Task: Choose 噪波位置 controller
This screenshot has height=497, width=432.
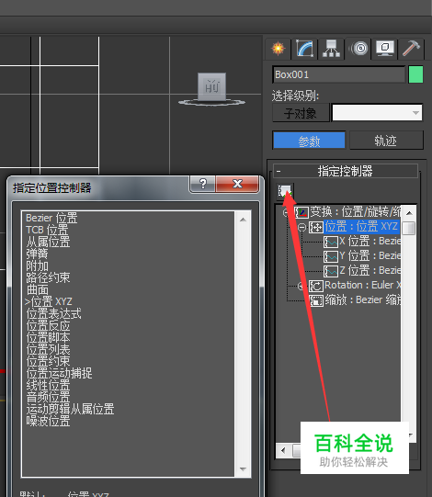Action: (48, 422)
